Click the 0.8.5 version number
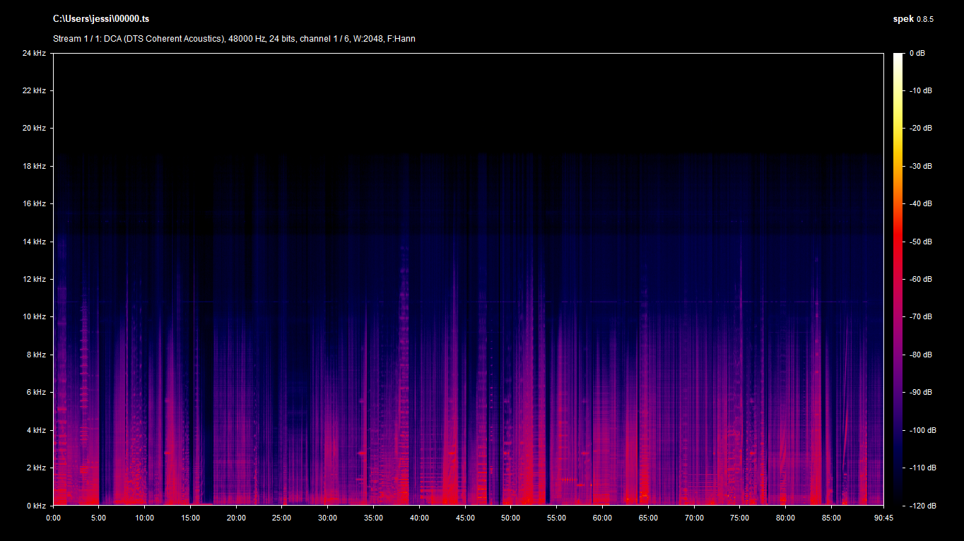Screen dimensions: 964x541 point(925,20)
